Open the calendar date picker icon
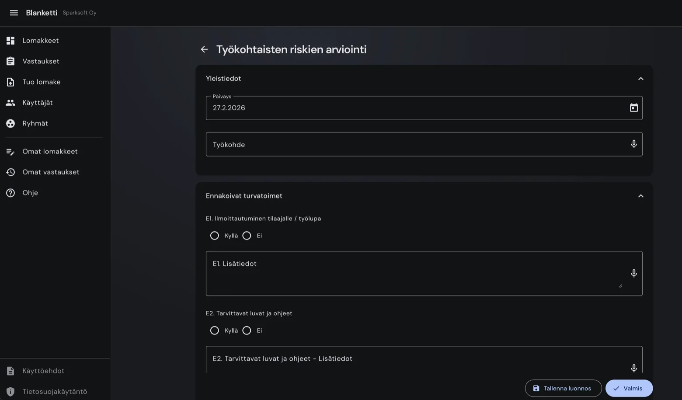682x400 pixels. 633,108
